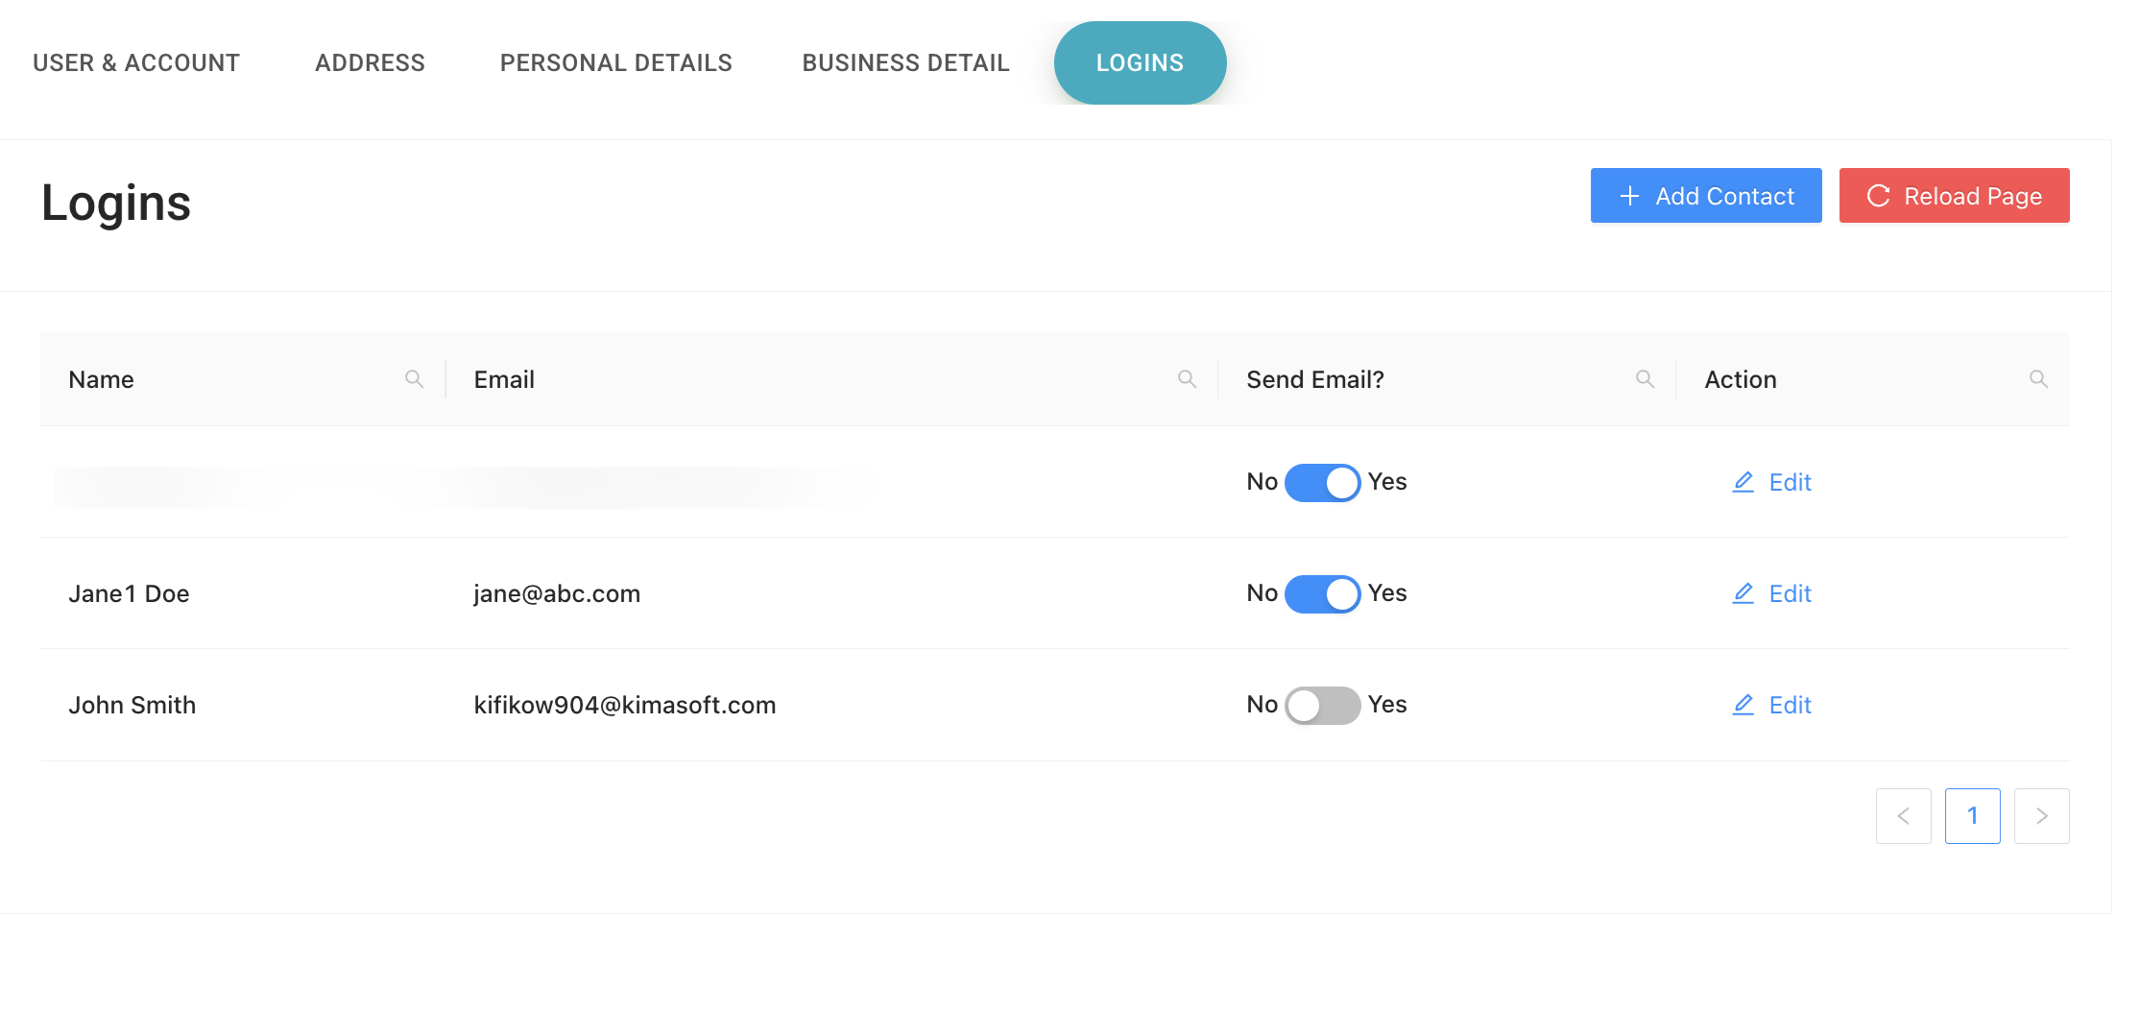Viewport: 2139px width, 1012px height.
Task: Click the pencil icon in Jane1 Doe row
Action: click(x=1742, y=593)
